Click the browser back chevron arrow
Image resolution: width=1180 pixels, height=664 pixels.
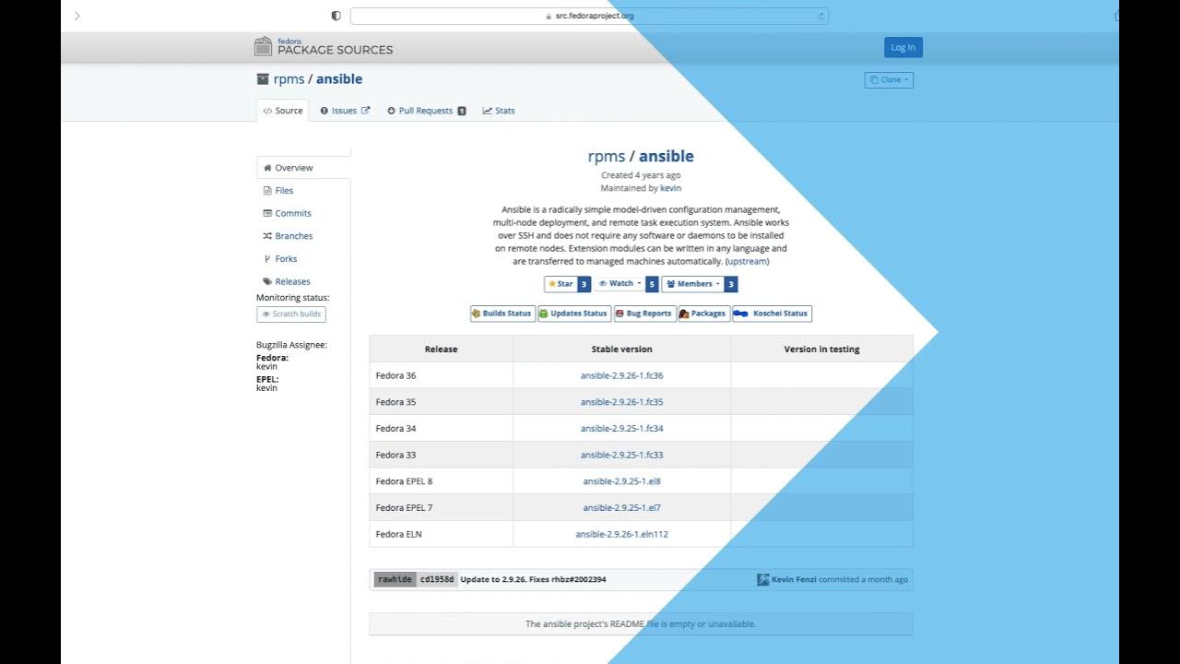click(77, 16)
